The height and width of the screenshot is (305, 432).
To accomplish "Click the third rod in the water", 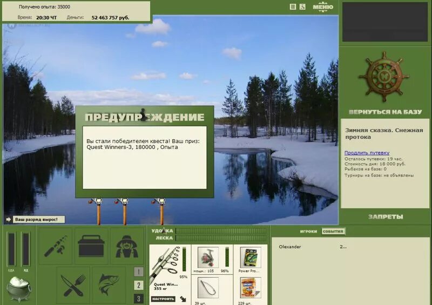I will coord(160,211).
